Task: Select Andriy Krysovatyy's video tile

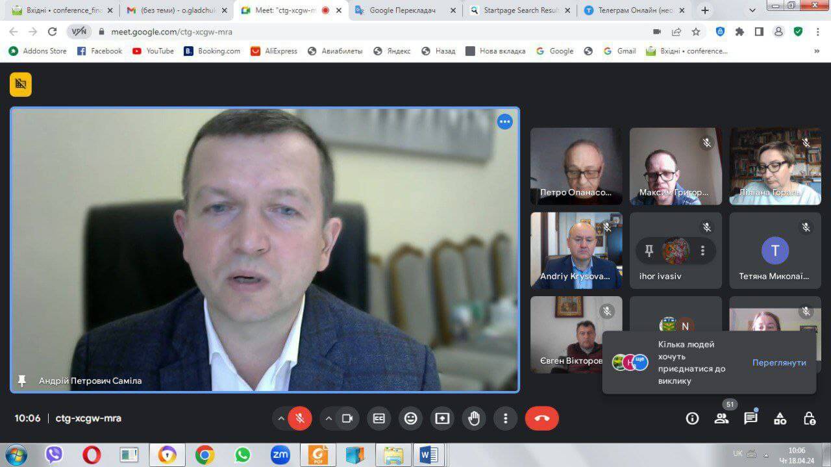Action: tap(576, 250)
